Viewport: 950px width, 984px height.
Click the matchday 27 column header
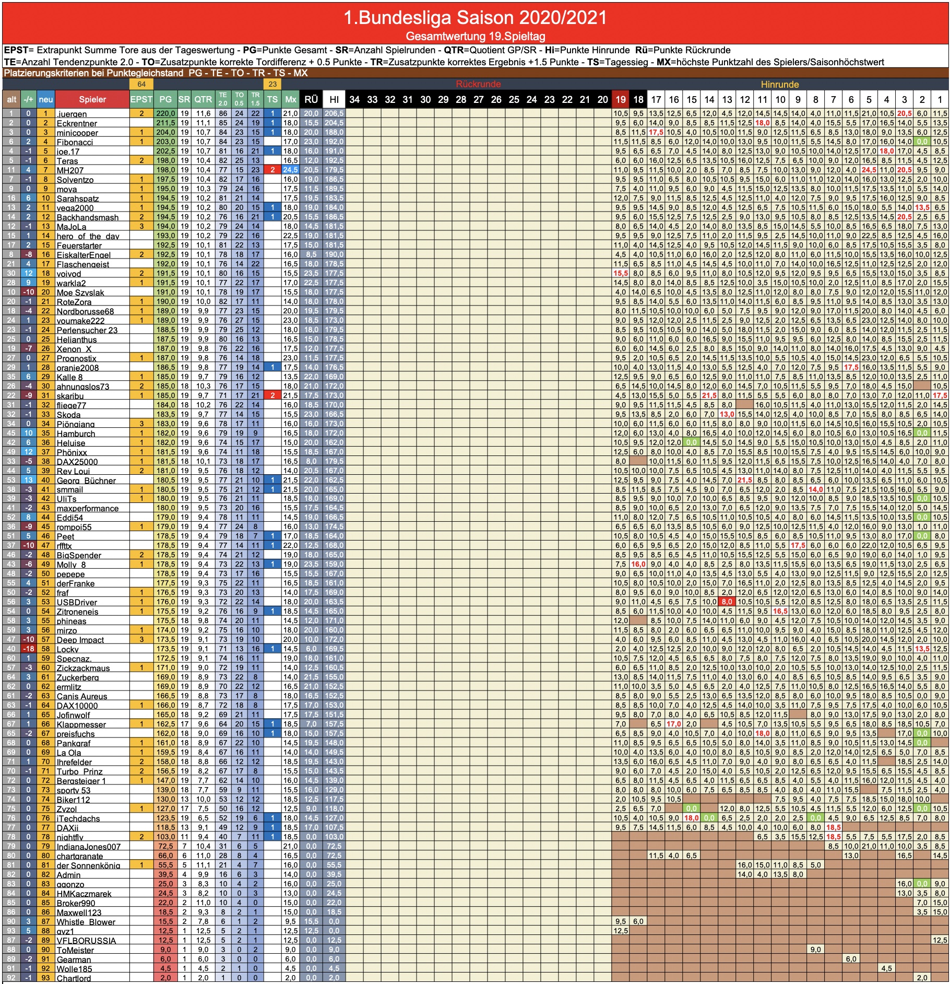pyautogui.click(x=479, y=99)
